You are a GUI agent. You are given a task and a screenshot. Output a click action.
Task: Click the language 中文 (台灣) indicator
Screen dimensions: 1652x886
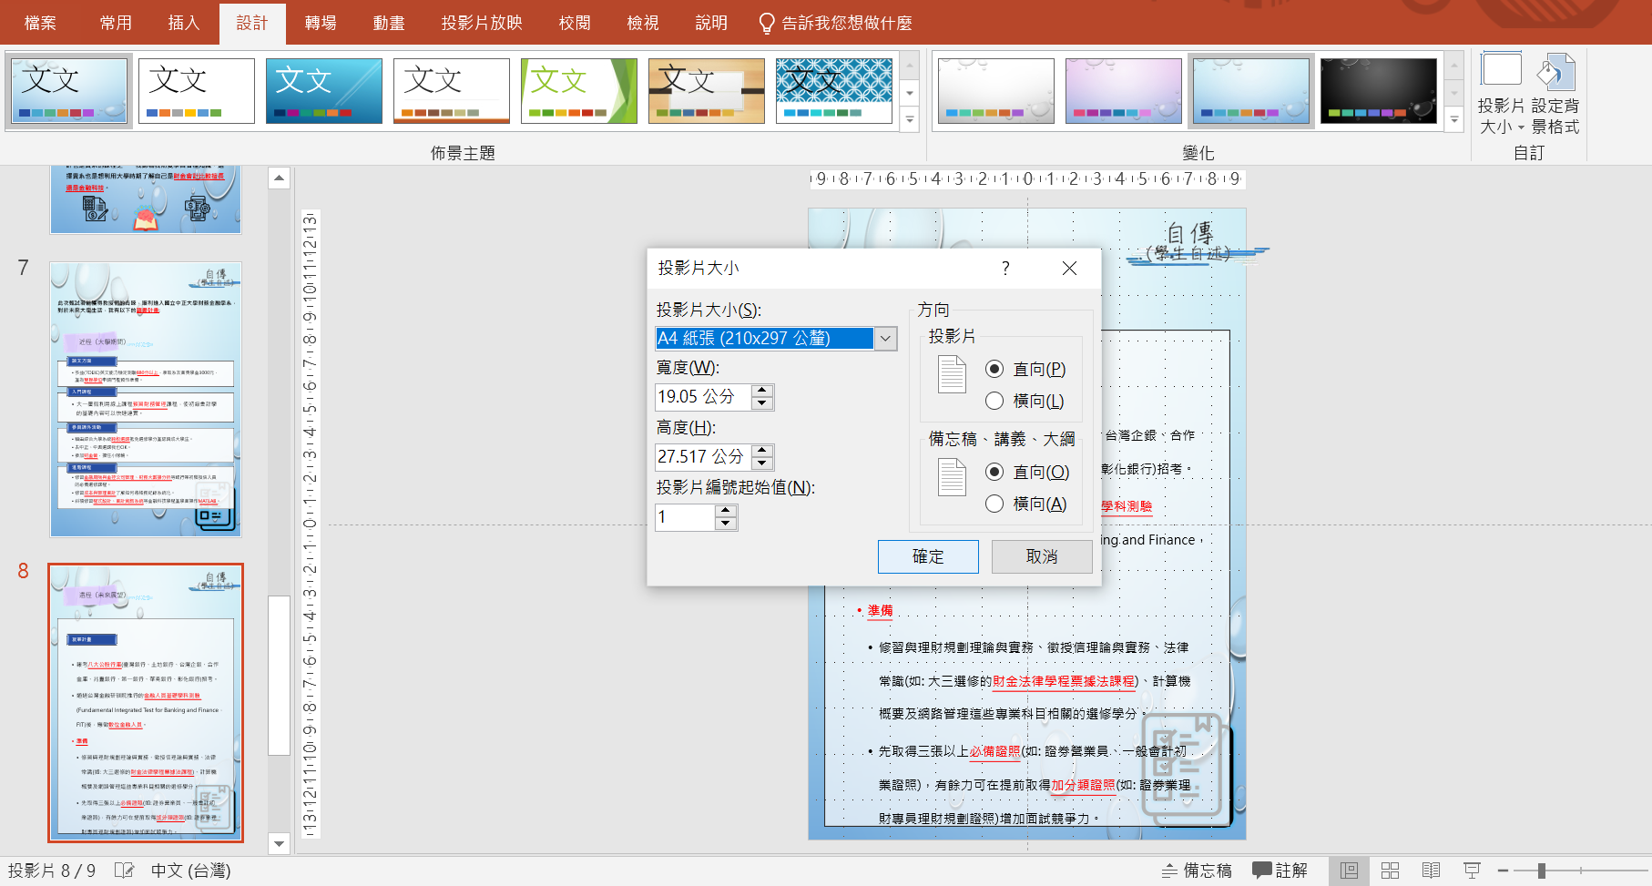tap(190, 871)
